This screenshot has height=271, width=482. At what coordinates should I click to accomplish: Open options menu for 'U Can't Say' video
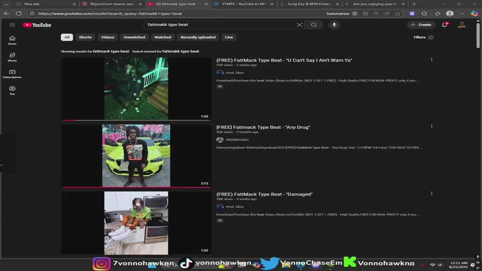(432, 59)
